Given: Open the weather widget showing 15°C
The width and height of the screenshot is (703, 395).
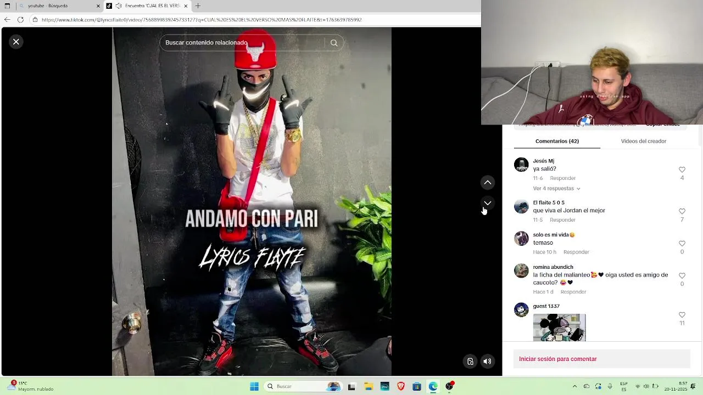Looking at the screenshot, I should (x=33, y=386).
